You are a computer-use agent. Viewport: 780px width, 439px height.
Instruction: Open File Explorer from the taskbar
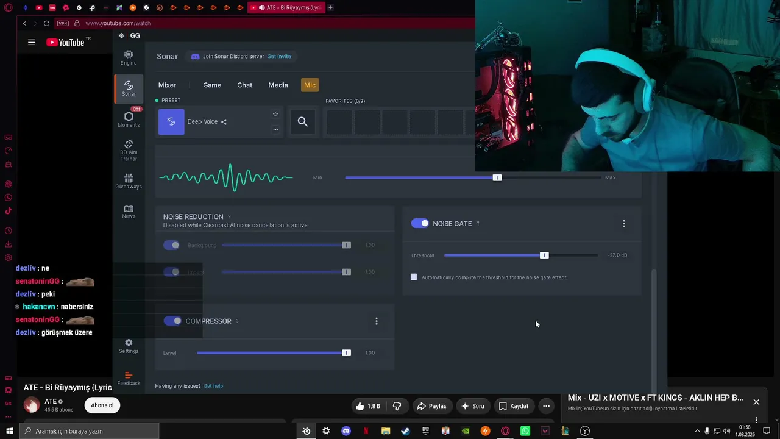386,431
